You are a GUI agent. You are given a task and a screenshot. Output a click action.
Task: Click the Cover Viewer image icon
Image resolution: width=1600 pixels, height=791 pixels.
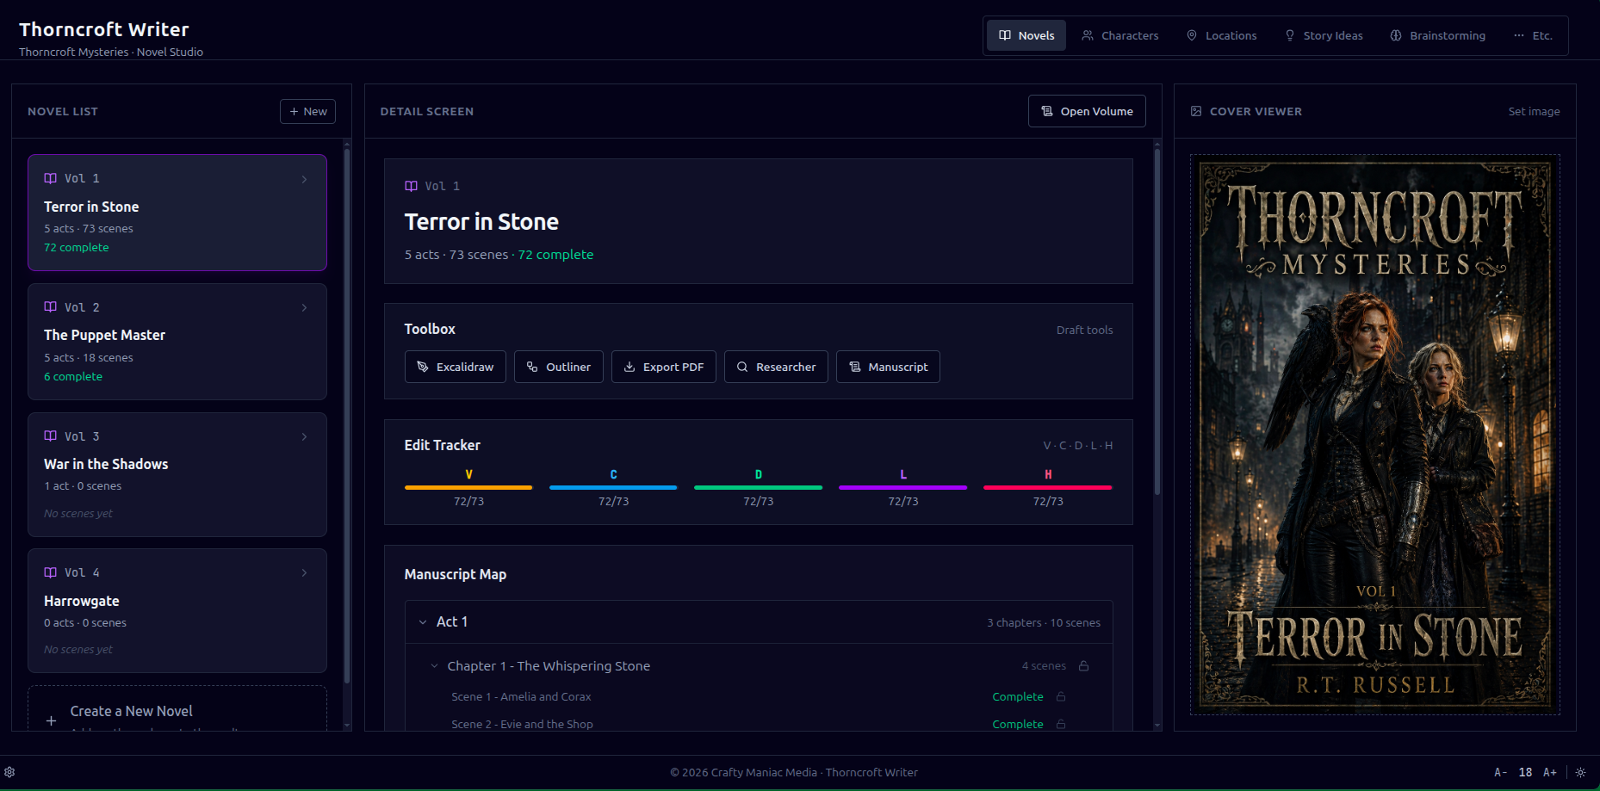(x=1196, y=111)
